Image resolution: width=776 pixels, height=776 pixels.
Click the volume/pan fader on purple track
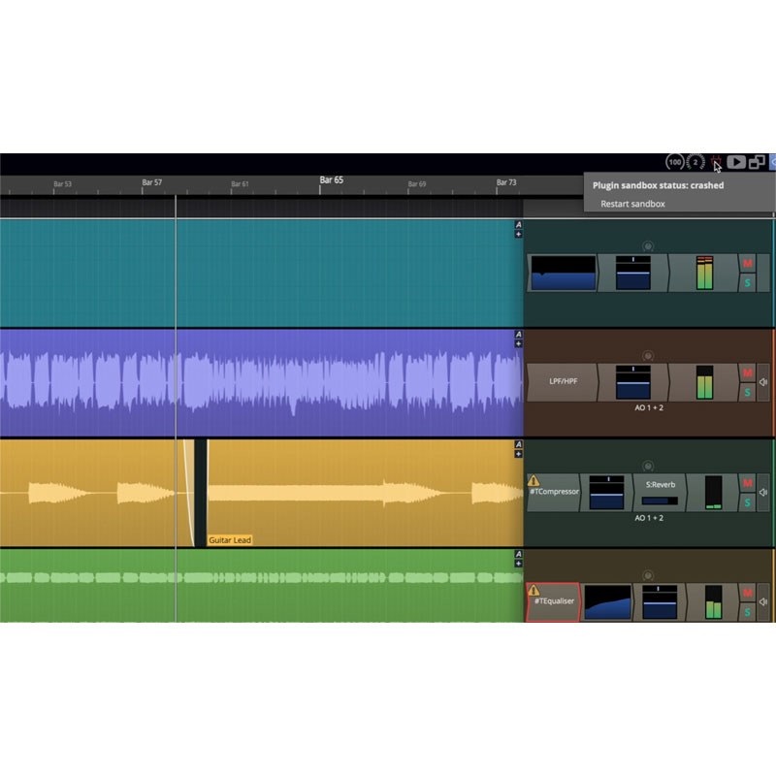tap(633, 382)
